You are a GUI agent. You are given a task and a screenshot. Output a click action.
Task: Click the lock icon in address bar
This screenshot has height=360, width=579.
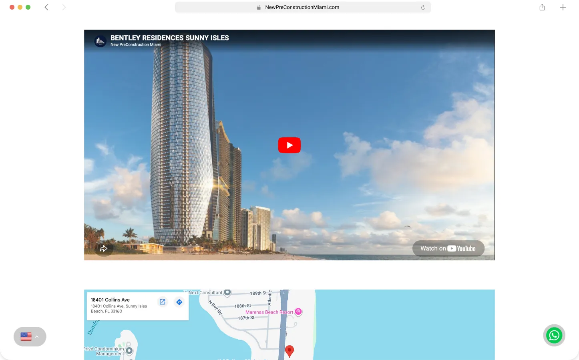[x=259, y=7]
